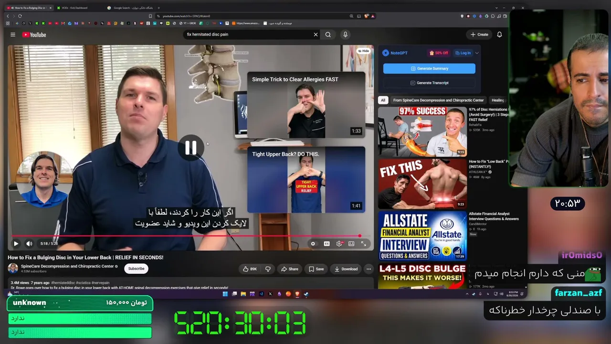
Task: Share this video
Action: [x=290, y=269]
